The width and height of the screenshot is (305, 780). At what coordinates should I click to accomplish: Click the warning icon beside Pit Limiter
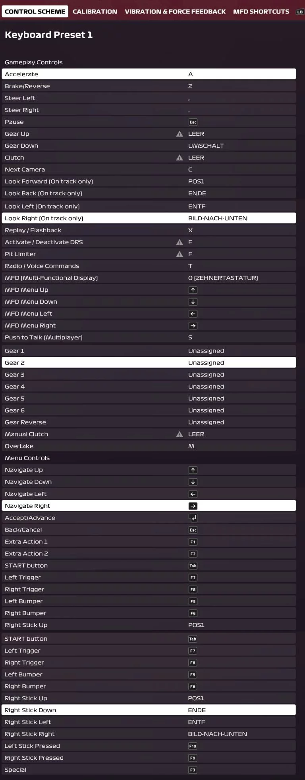[x=180, y=254]
